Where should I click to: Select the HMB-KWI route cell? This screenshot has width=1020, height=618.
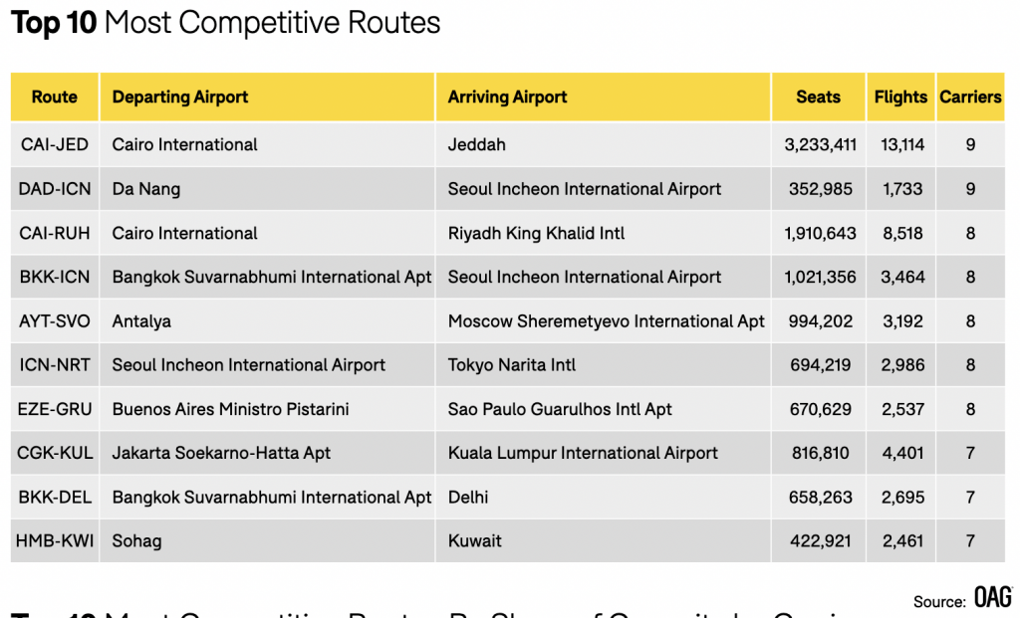coord(55,541)
